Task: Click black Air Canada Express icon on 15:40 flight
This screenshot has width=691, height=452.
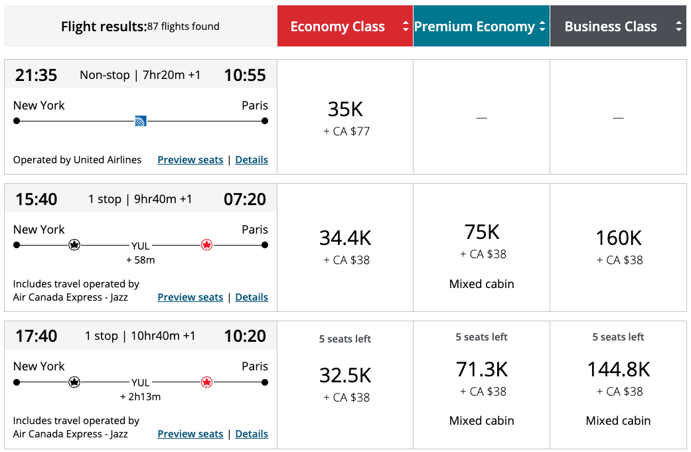Action: pyautogui.click(x=74, y=245)
